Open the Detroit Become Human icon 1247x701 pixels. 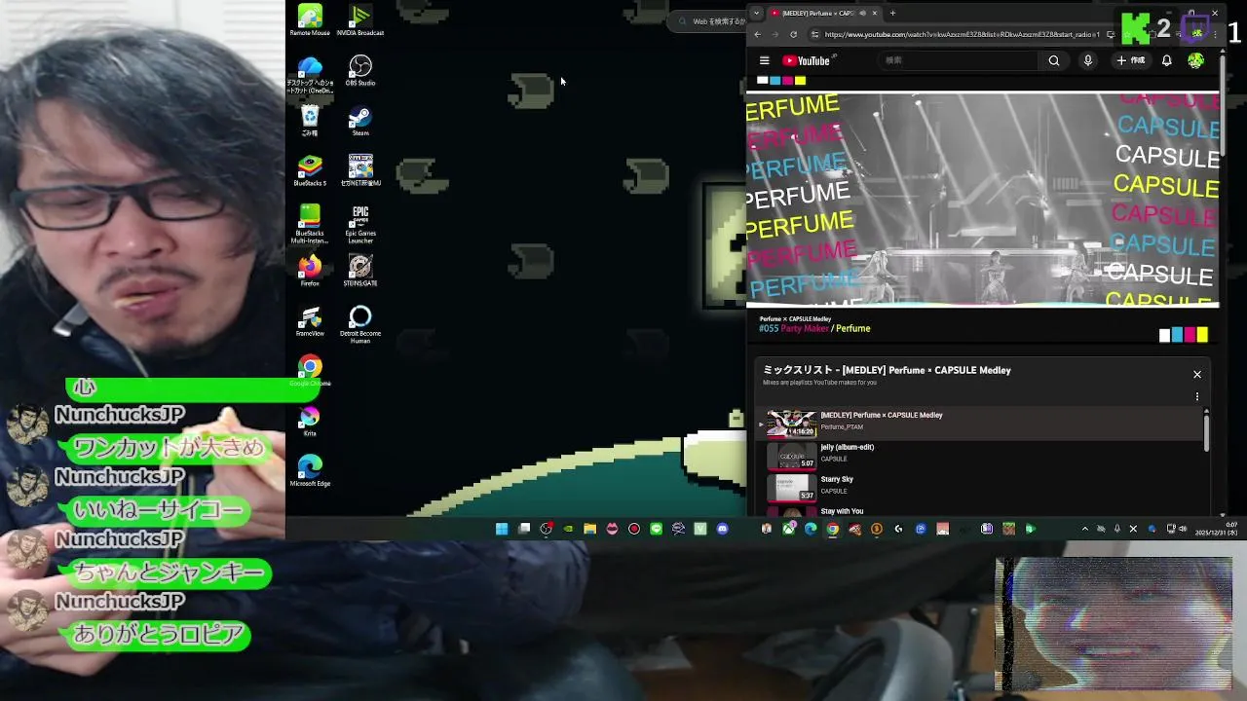[359, 324]
